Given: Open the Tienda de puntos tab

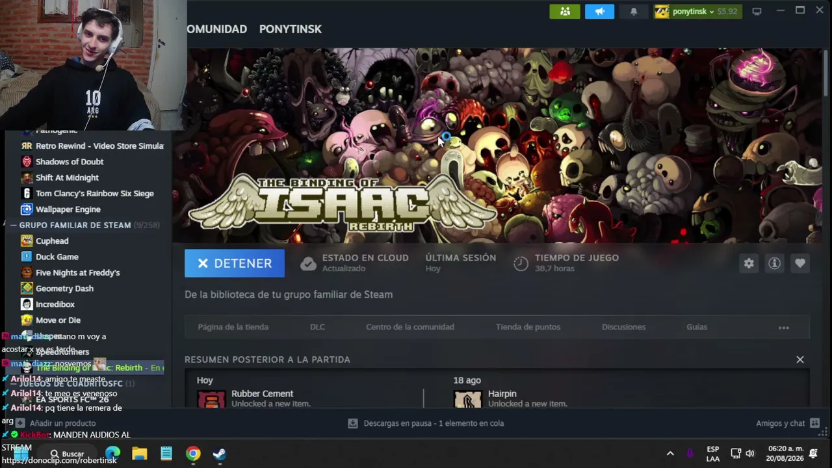Looking at the screenshot, I should point(528,327).
